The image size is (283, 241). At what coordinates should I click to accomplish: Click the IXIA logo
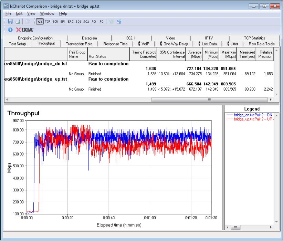tap(24, 30)
